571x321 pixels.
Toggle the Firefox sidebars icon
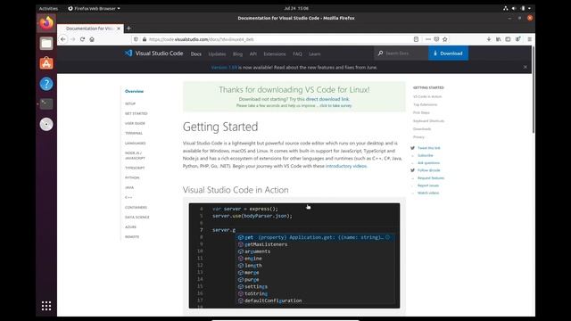tap(508, 39)
